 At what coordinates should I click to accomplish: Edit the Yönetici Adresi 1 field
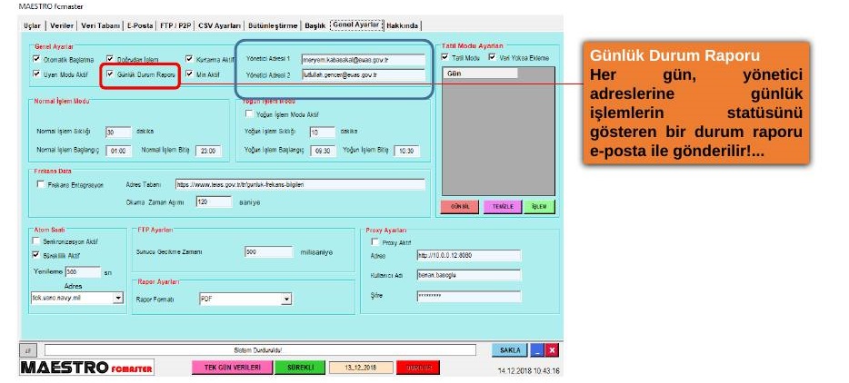point(364,60)
